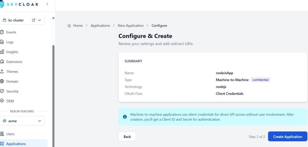Click the Domain globe icon
The width and height of the screenshot is (308, 147).
(2, 81)
